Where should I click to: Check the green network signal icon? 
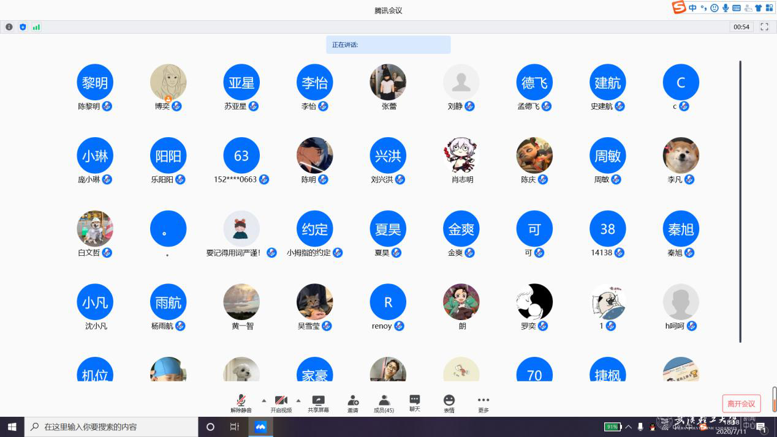(x=36, y=27)
